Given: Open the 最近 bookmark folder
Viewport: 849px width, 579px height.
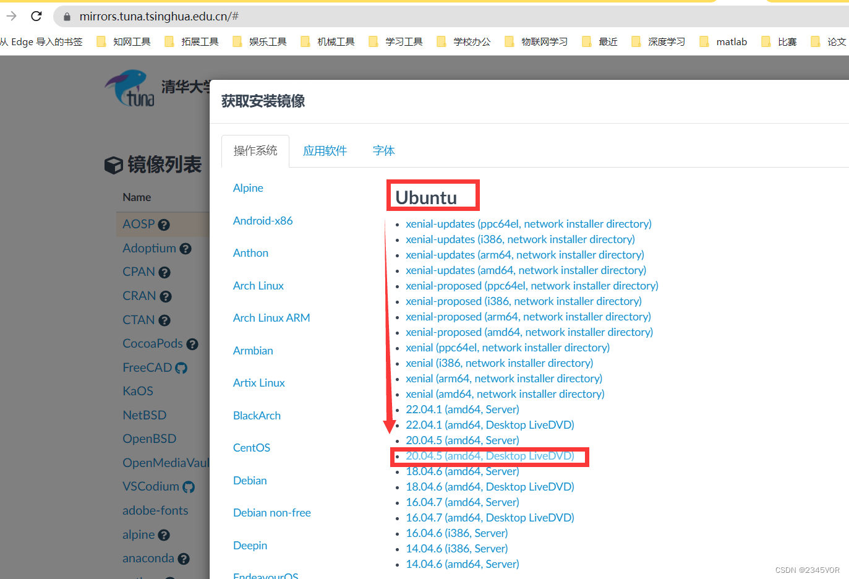Looking at the screenshot, I should tap(600, 41).
